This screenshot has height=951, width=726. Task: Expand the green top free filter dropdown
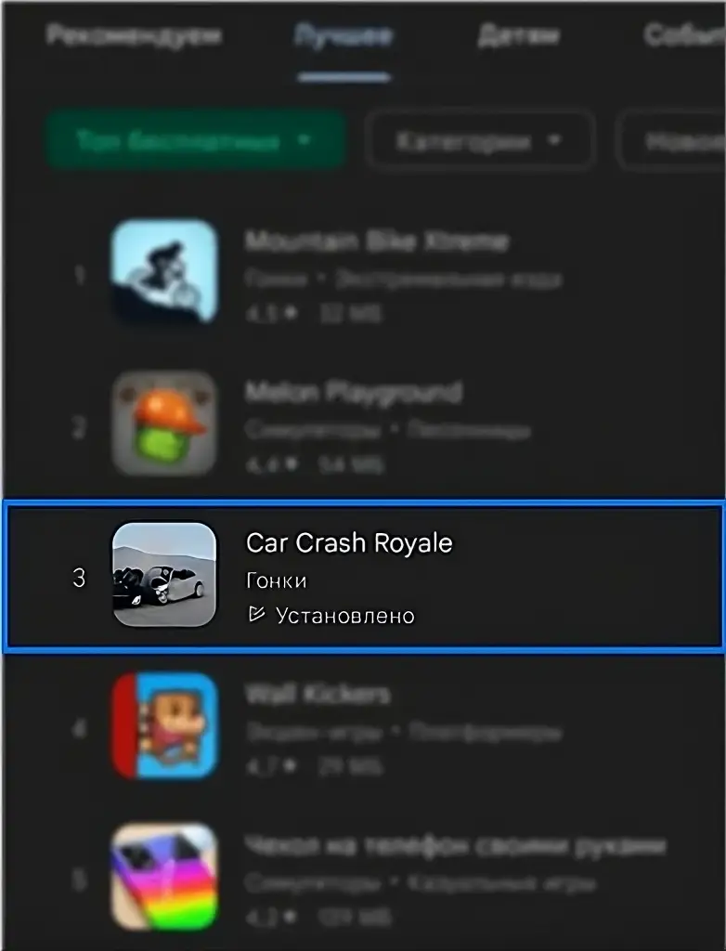click(x=195, y=140)
